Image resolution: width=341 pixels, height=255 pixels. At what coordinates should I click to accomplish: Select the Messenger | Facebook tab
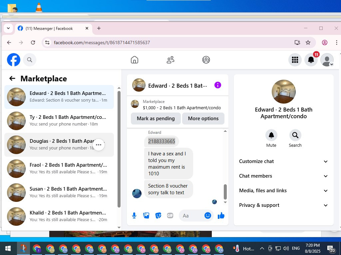click(53, 29)
